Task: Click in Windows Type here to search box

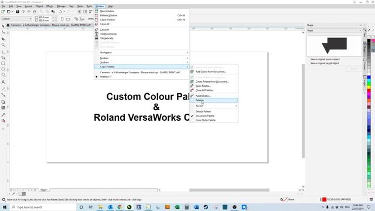Action: (x=43, y=207)
